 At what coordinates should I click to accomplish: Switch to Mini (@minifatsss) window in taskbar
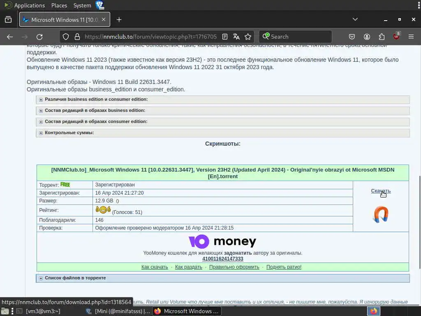(x=118, y=311)
